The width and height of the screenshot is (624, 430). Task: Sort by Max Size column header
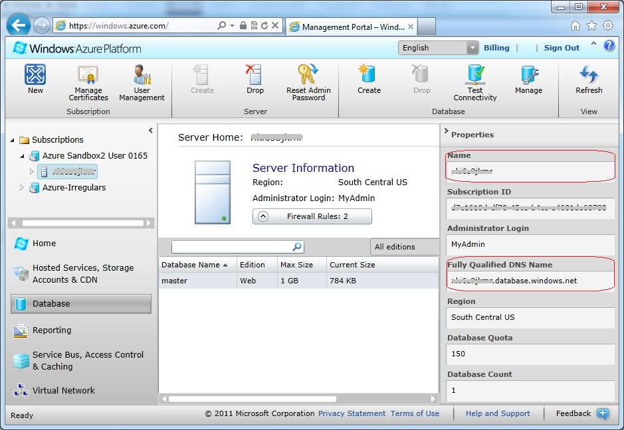[302, 265]
